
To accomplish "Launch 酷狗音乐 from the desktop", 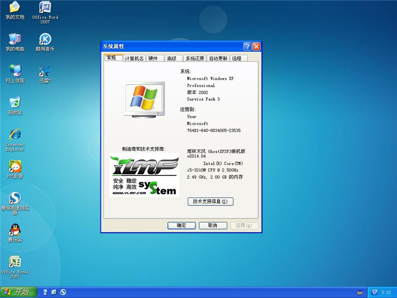I will point(45,42).
